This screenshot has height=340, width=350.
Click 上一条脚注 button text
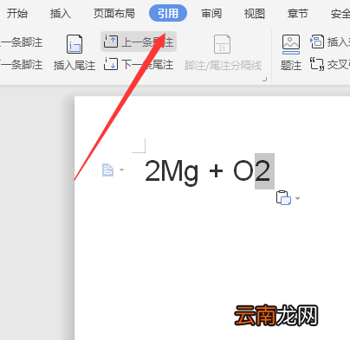click(x=22, y=42)
